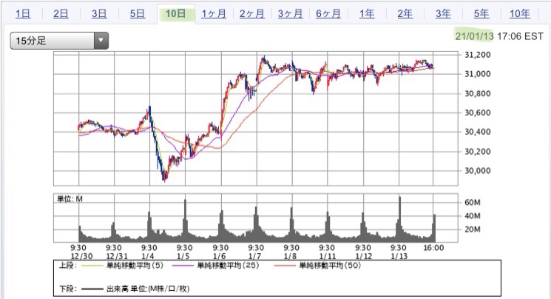Click the 30,400 price axis label

coord(478,132)
